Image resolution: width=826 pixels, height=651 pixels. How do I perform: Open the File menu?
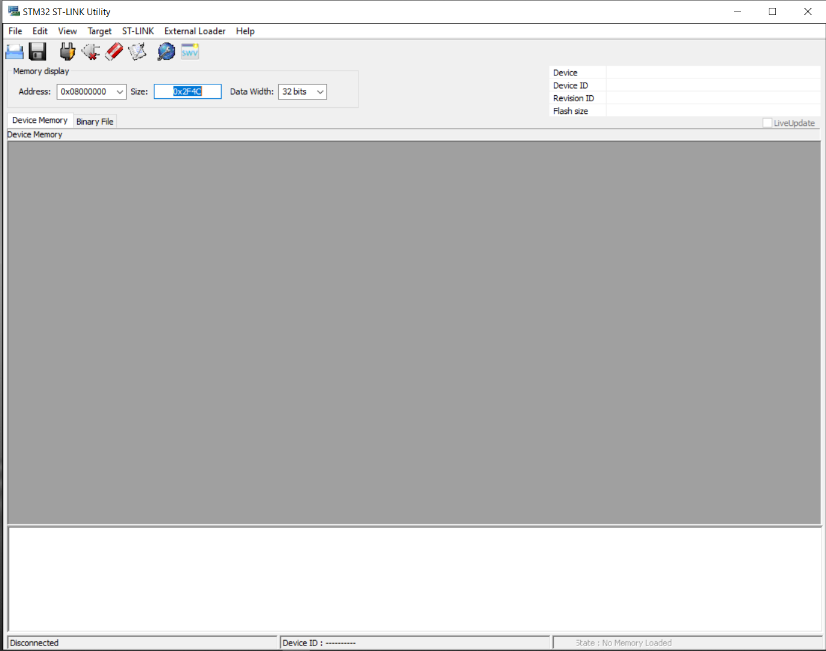pos(15,31)
